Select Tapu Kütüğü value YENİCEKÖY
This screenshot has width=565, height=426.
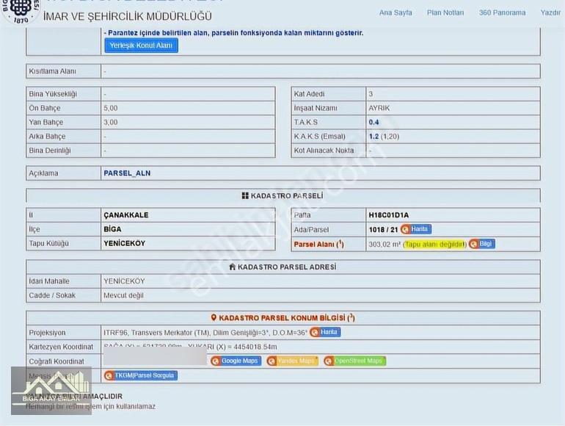point(124,243)
